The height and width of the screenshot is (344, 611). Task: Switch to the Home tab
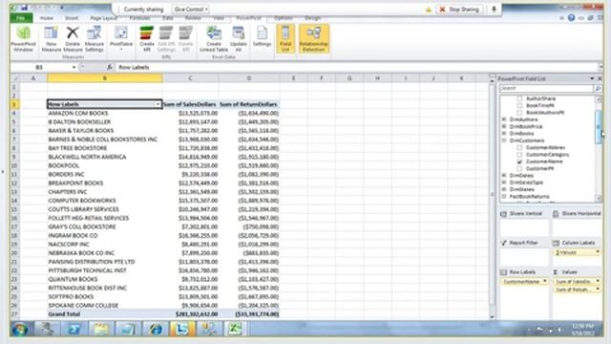[x=47, y=18]
